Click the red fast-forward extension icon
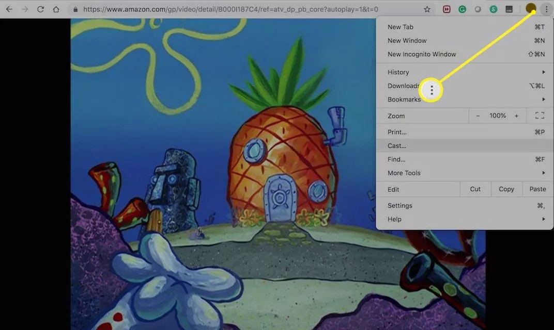Screen dimensions: 554x330 (447, 9)
